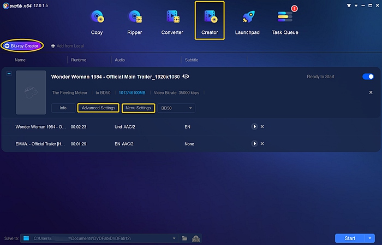
Task: Remove the Wonder Woman 1984 title row
Action: [262, 126]
